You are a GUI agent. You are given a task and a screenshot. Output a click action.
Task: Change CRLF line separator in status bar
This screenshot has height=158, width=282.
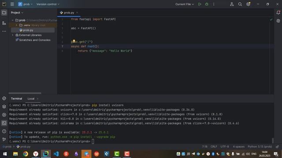click(x=214, y=147)
